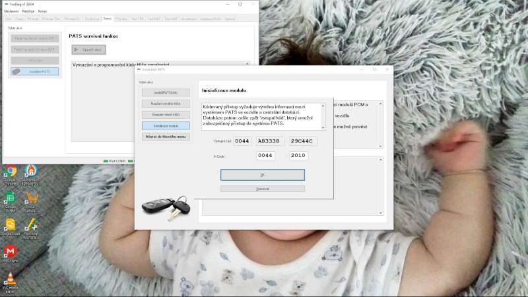This screenshot has height=297, width=528.
Task: Open the Nástroje menu
Action: (x=28, y=11)
